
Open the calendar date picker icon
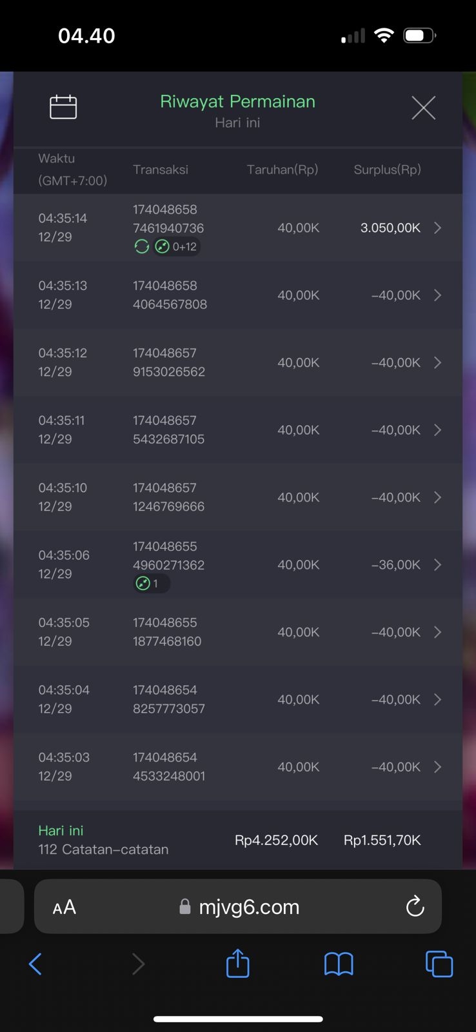[63, 107]
